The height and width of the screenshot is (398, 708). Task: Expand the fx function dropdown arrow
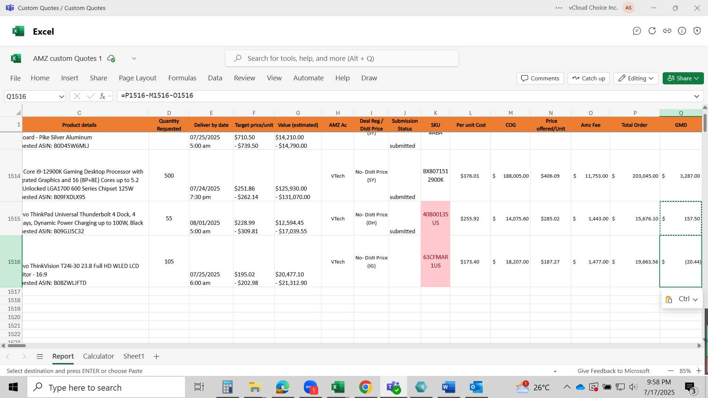(x=110, y=97)
